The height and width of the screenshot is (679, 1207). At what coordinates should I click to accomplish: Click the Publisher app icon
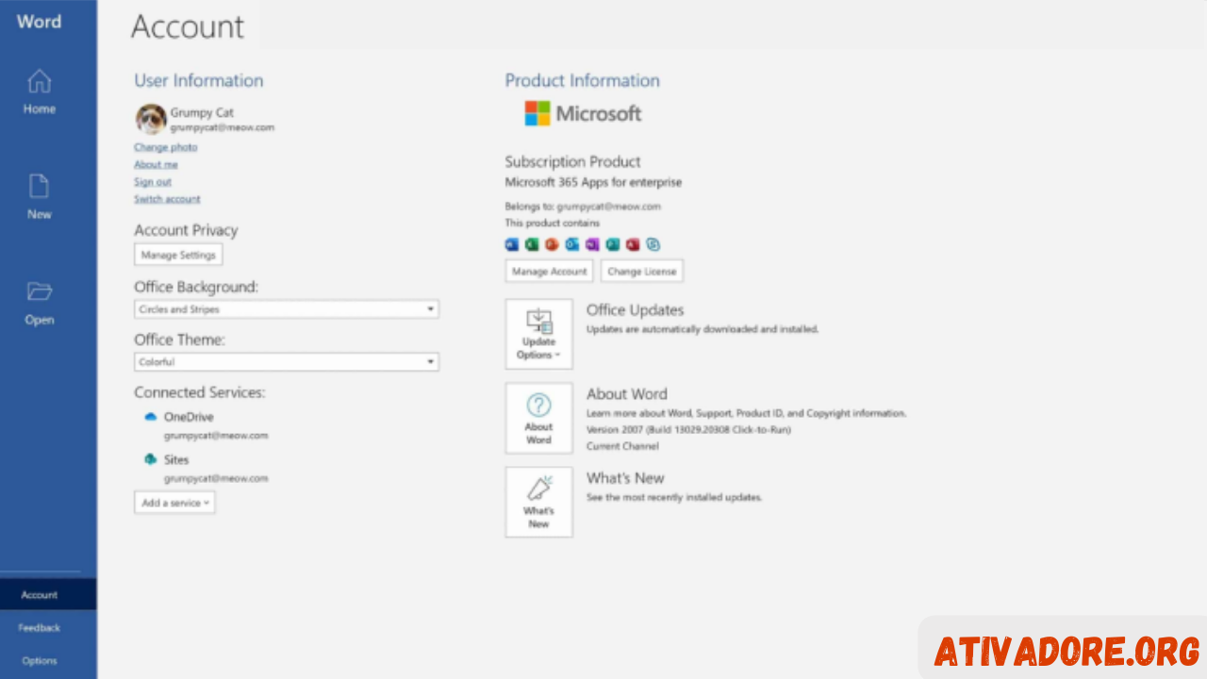click(613, 244)
